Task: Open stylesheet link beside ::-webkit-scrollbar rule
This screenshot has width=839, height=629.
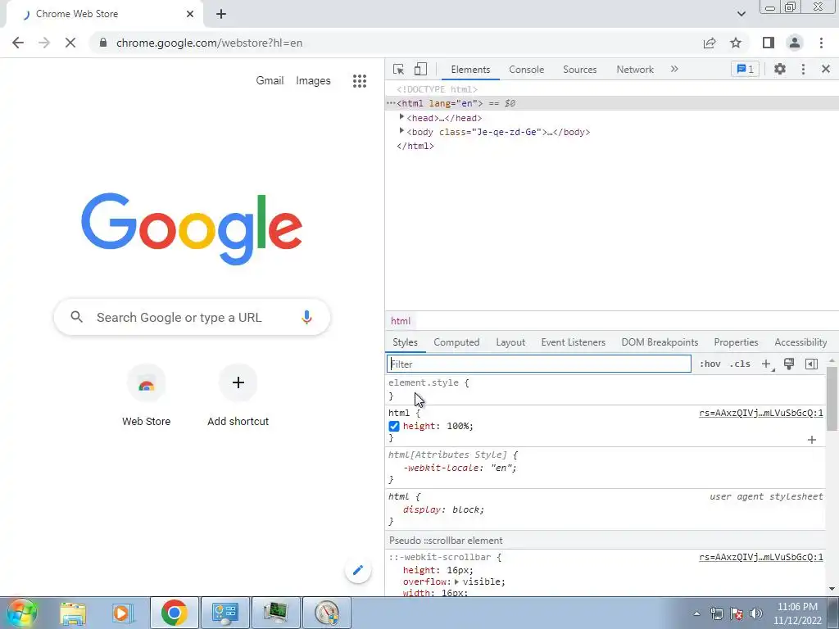Action: (x=761, y=557)
